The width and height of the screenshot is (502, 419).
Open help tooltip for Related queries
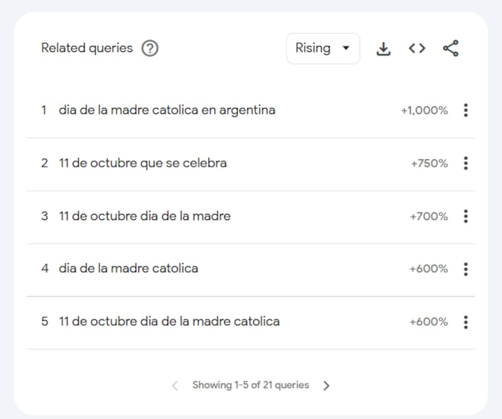point(150,48)
